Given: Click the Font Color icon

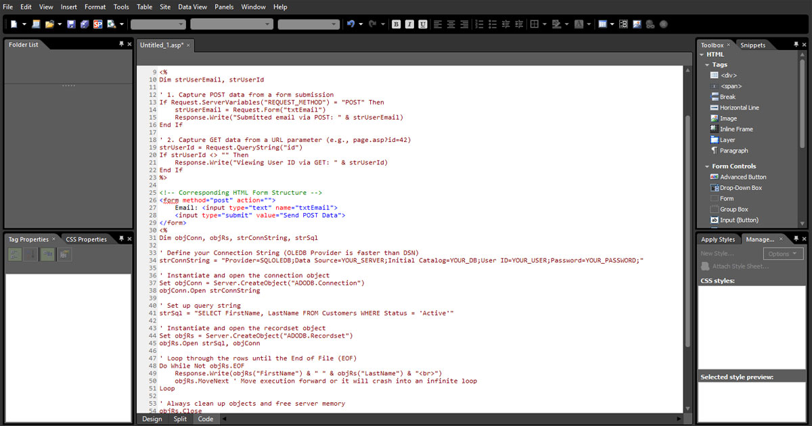Looking at the screenshot, I should pyautogui.click(x=579, y=24).
